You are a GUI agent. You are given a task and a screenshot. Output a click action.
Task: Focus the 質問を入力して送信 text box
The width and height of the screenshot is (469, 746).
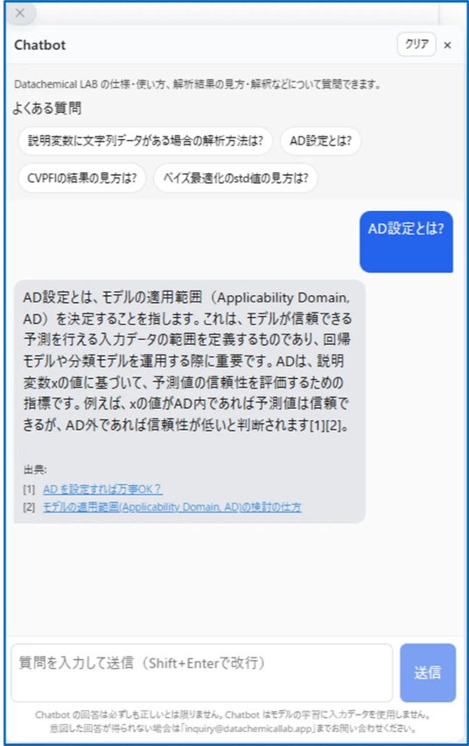coord(201,672)
